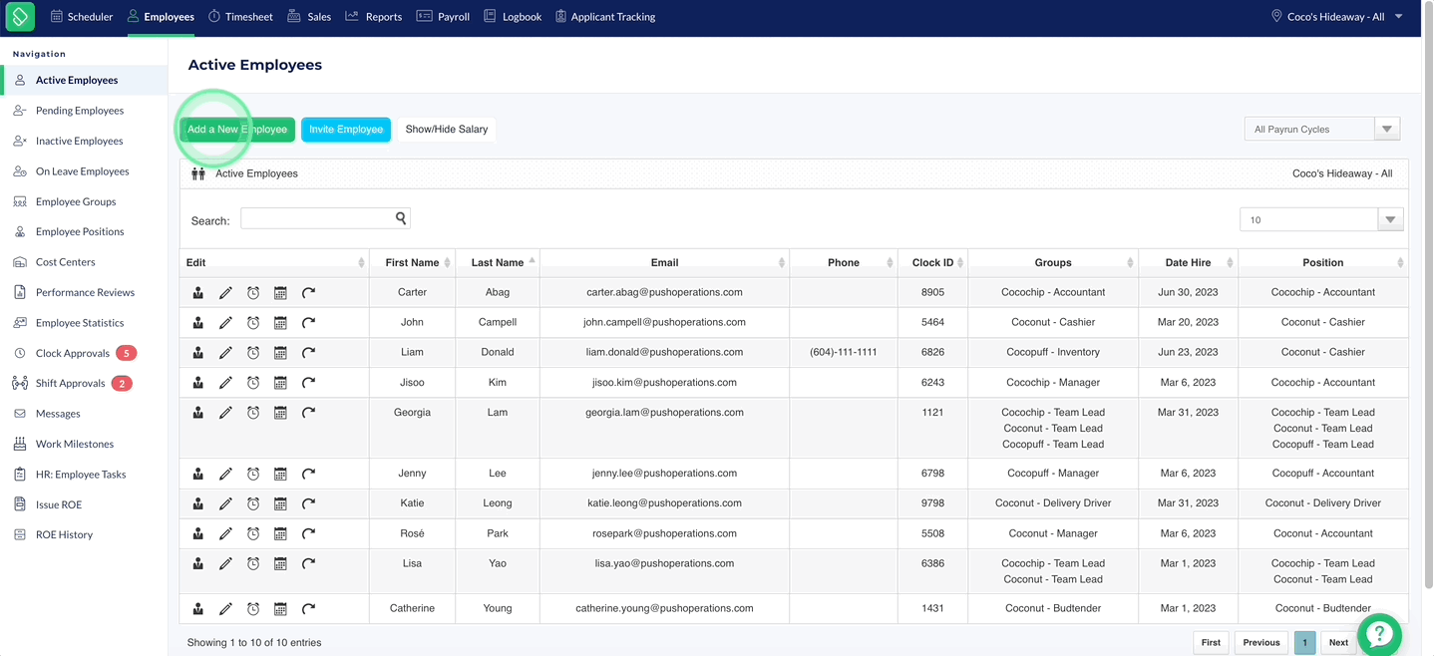The width and height of the screenshot is (1434, 656).
Task: Expand the entries-per-page dropdown showing 10
Action: coord(1321,220)
